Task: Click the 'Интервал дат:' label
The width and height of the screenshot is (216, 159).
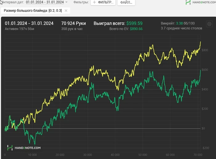Action: [12, 2]
